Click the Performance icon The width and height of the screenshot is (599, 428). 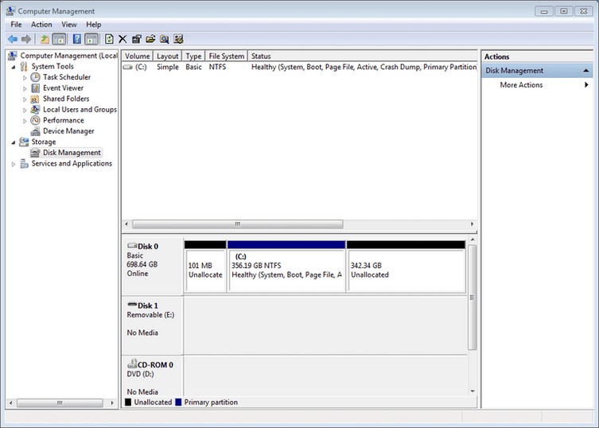(x=35, y=120)
